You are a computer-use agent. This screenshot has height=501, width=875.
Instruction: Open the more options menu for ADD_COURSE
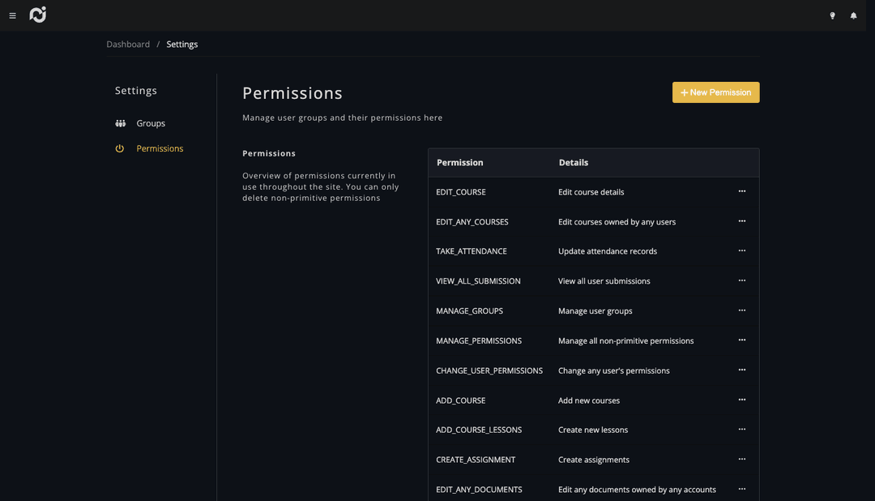[741, 400]
